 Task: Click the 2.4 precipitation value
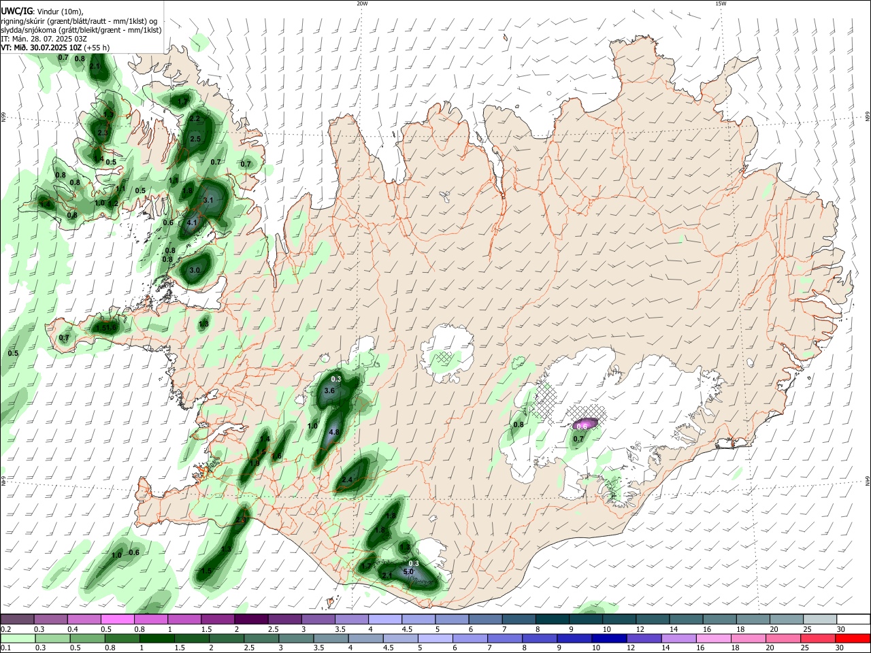tap(347, 480)
